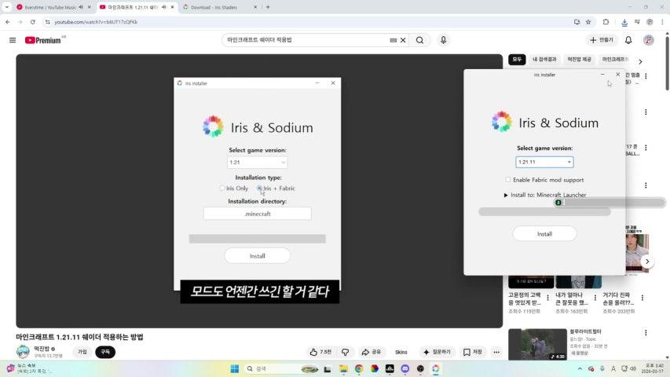Open the 떡진밥 channel avatar
The width and height of the screenshot is (670, 377).
point(23,351)
